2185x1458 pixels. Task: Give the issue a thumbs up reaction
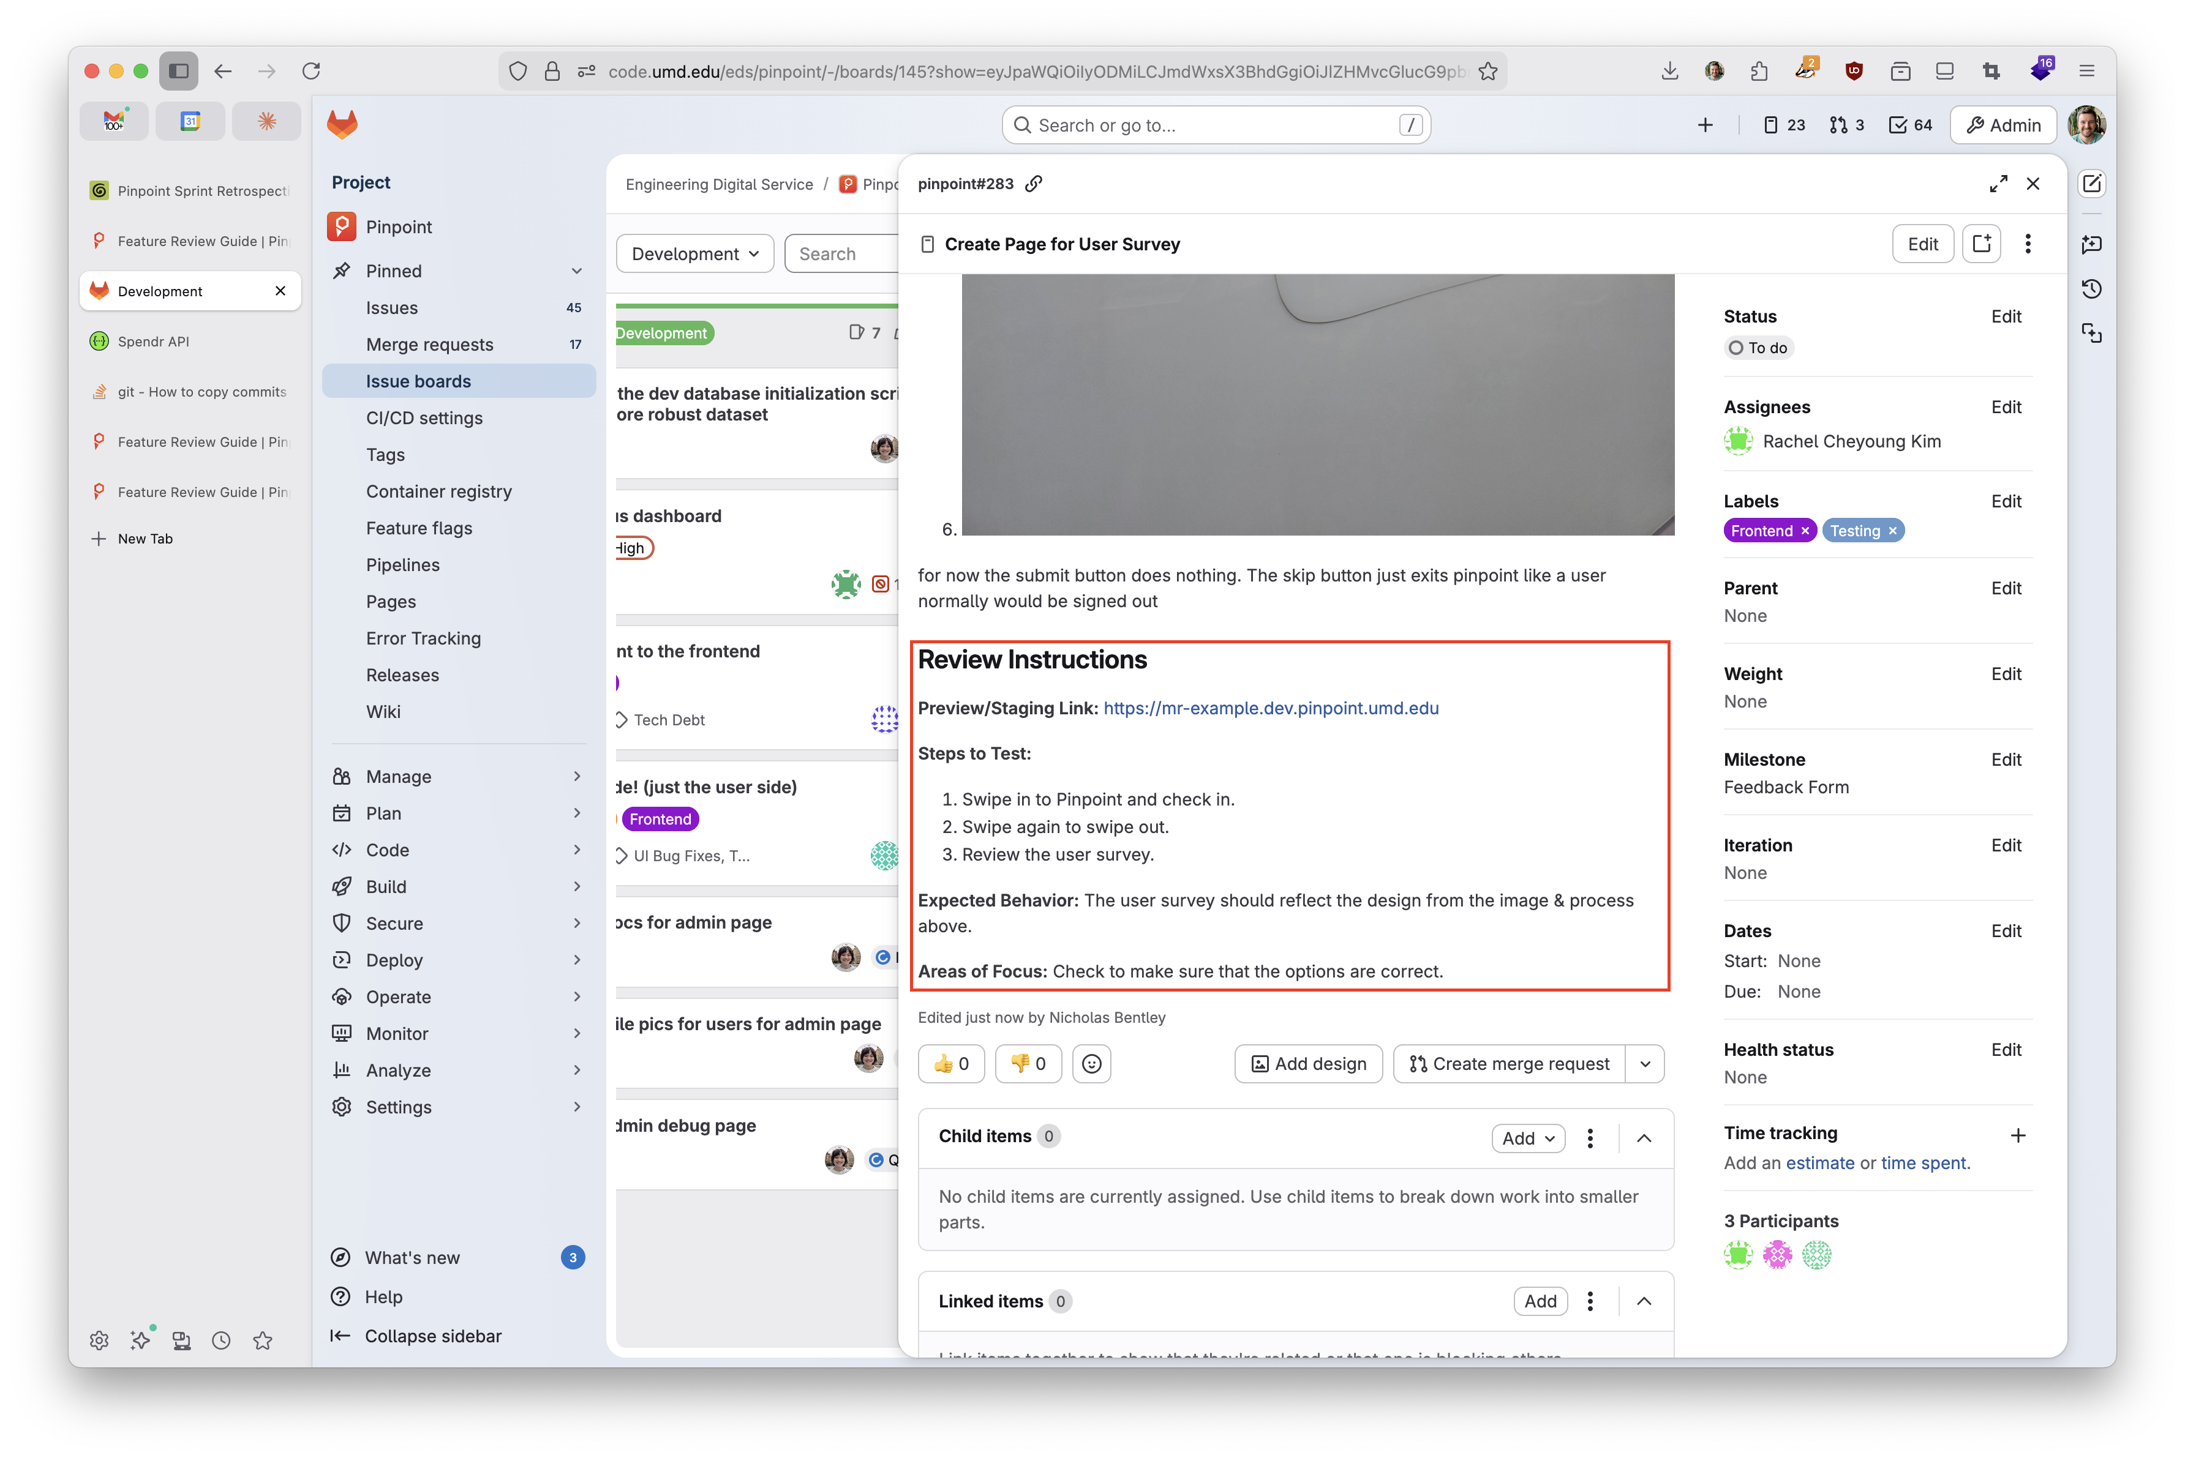(950, 1064)
